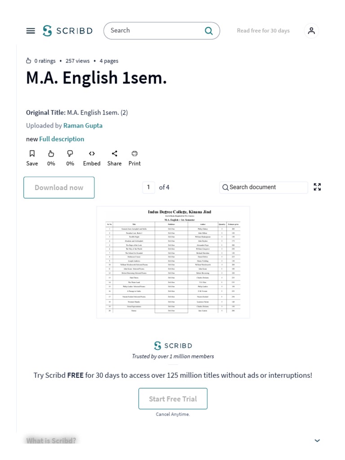Toggle fullscreen document view
Image resolution: width=345 pixels, height=460 pixels.
coord(317,187)
